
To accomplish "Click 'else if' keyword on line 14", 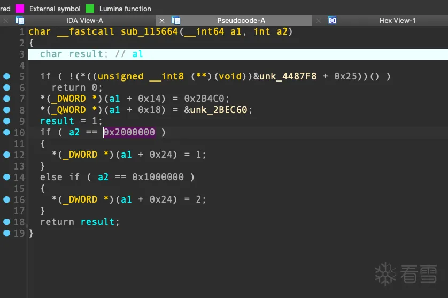I will (x=60, y=177).
